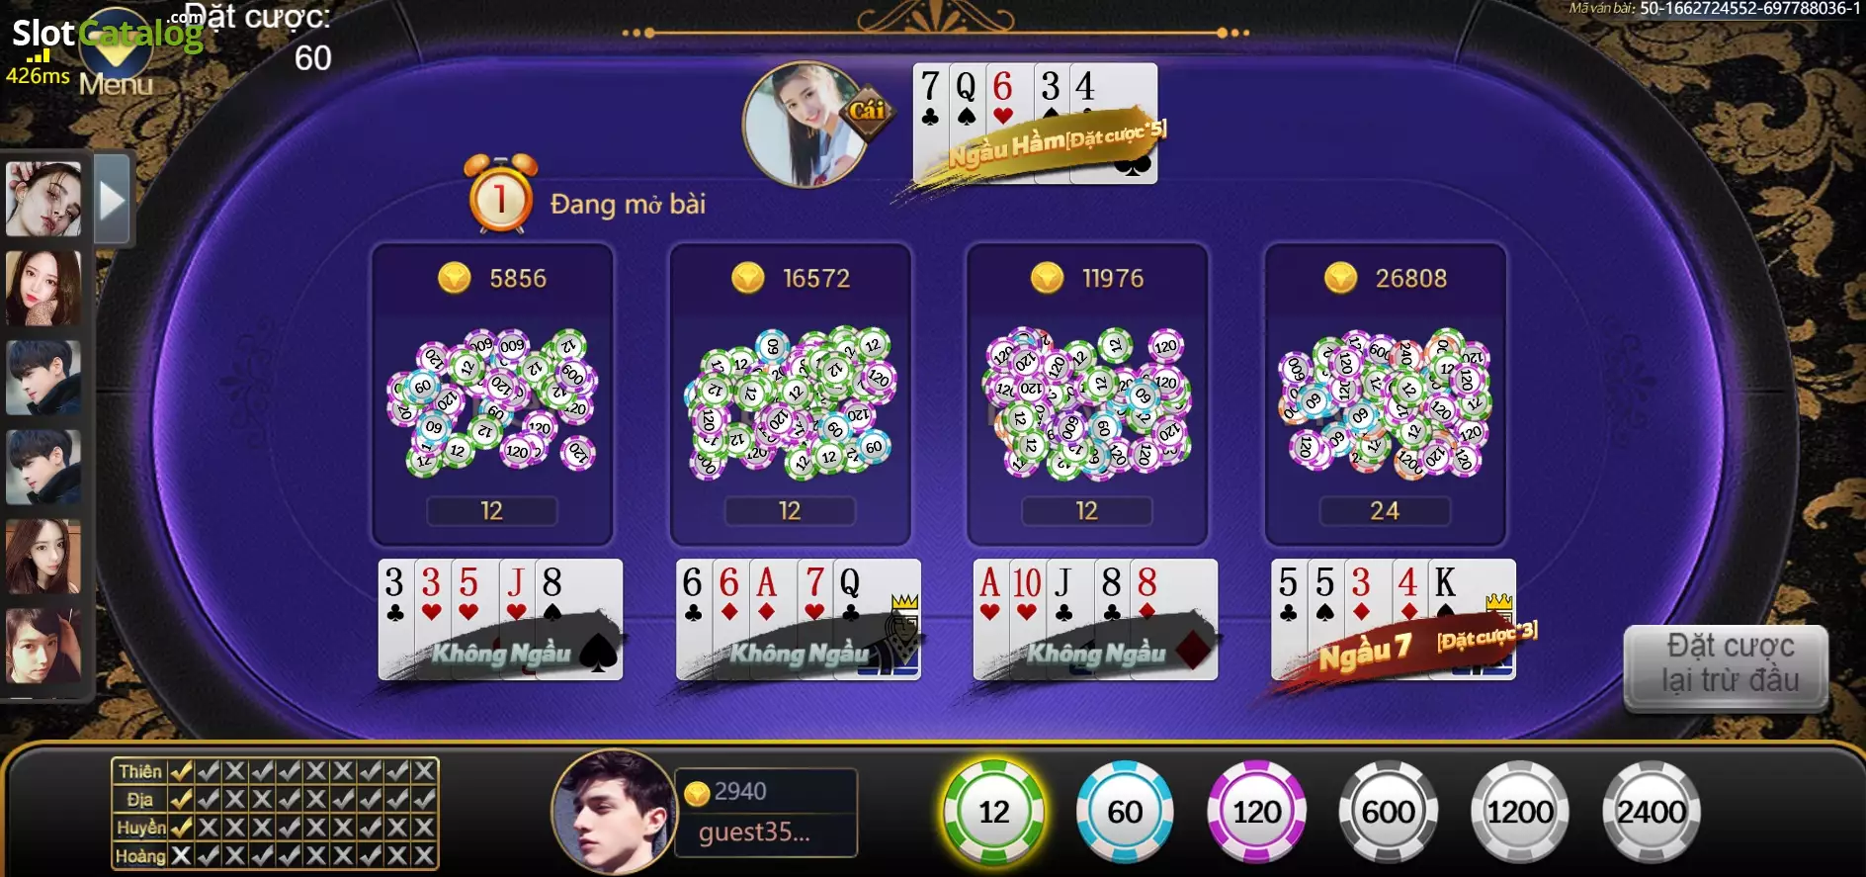
Task: Select the 2400 chip
Action: click(1652, 812)
